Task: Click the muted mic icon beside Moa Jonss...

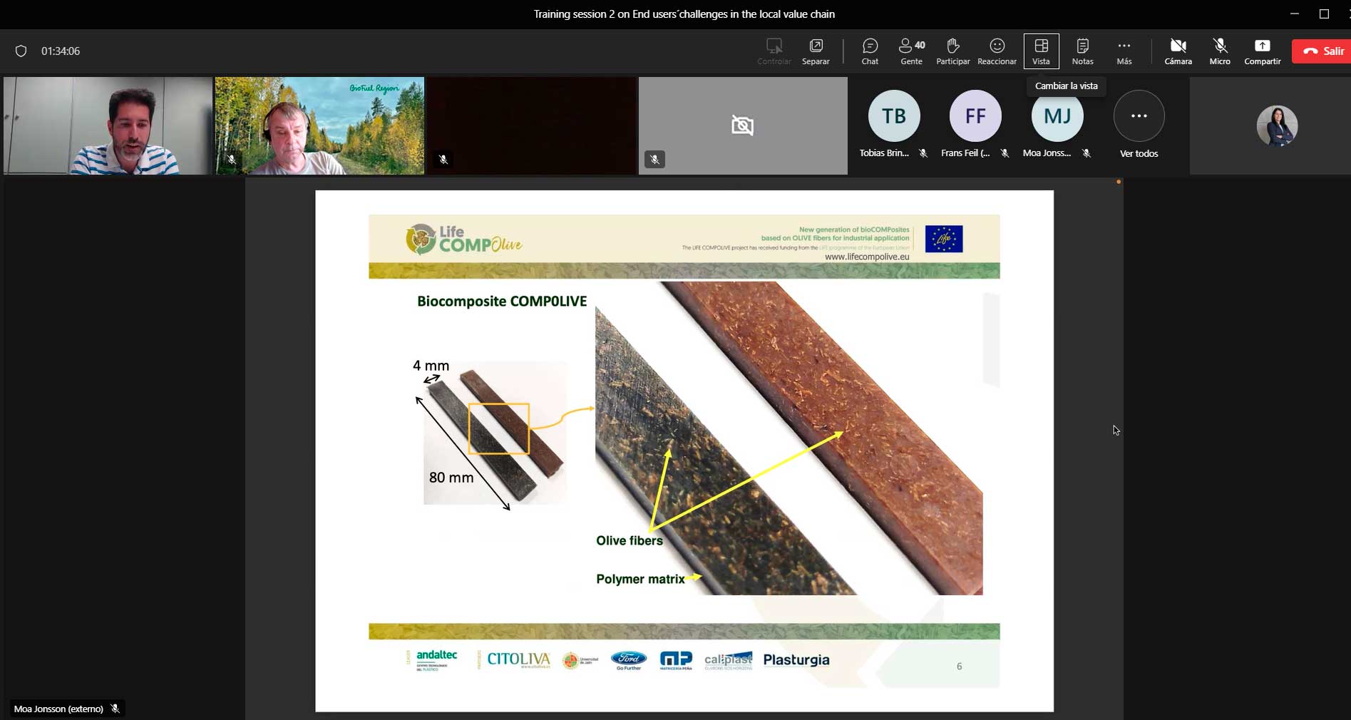Action: (x=1087, y=153)
